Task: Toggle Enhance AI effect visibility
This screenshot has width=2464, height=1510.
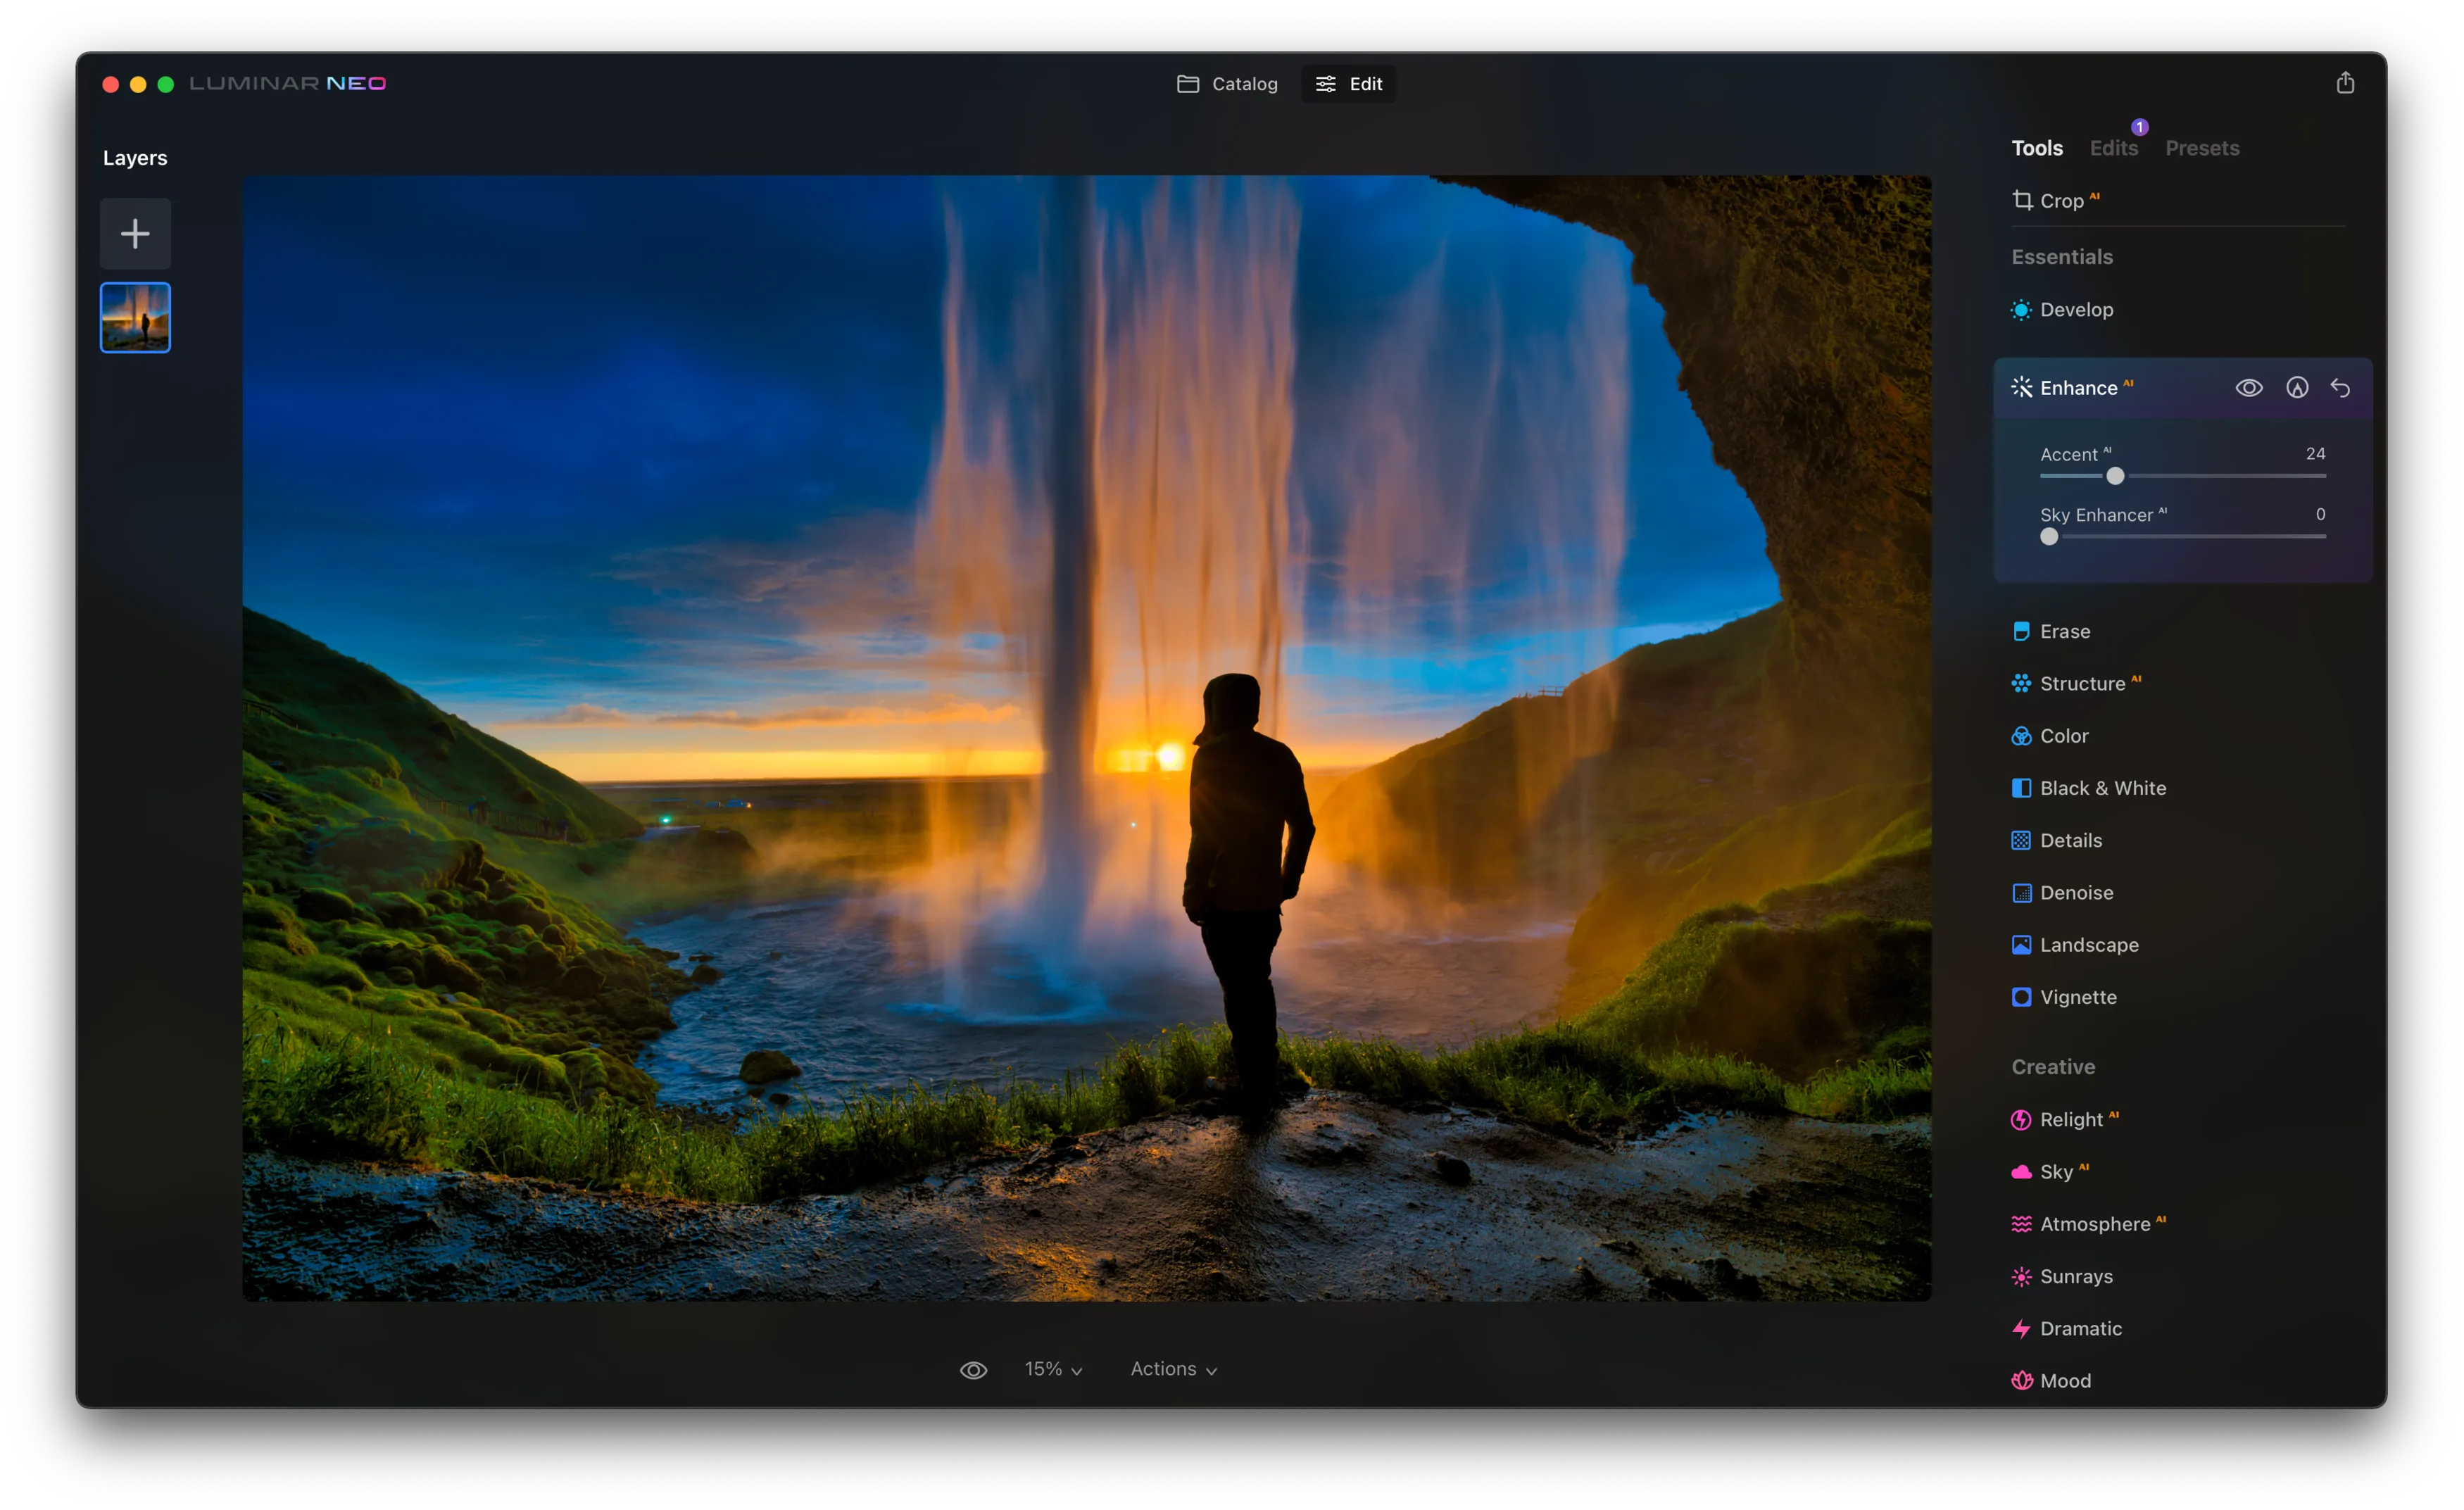Action: pyautogui.click(x=2250, y=388)
